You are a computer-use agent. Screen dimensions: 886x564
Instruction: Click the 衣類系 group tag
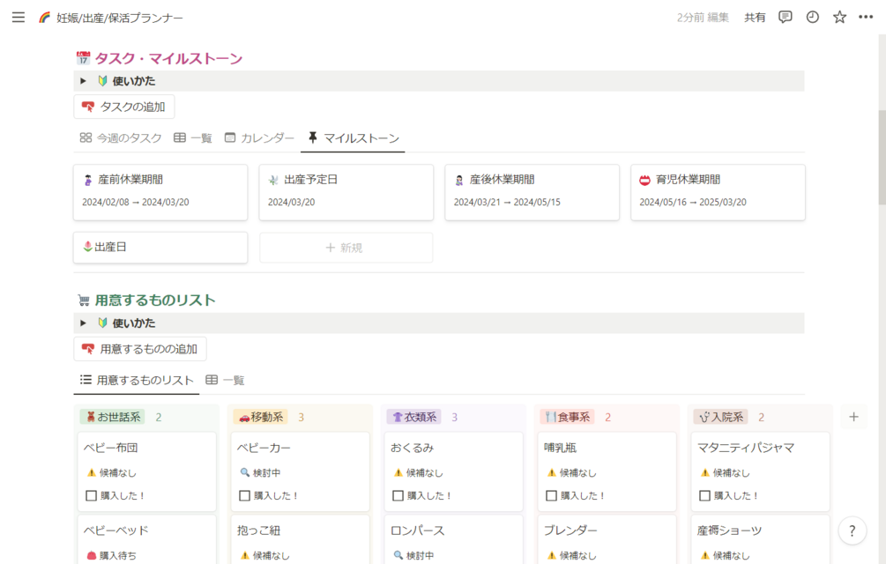click(x=414, y=417)
